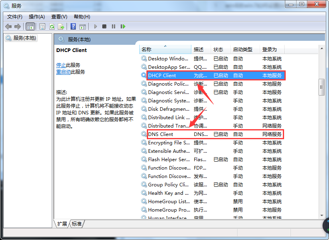The image size is (329, 240).
Task: Open the 查看(V) menu
Action: [x=59, y=16]
